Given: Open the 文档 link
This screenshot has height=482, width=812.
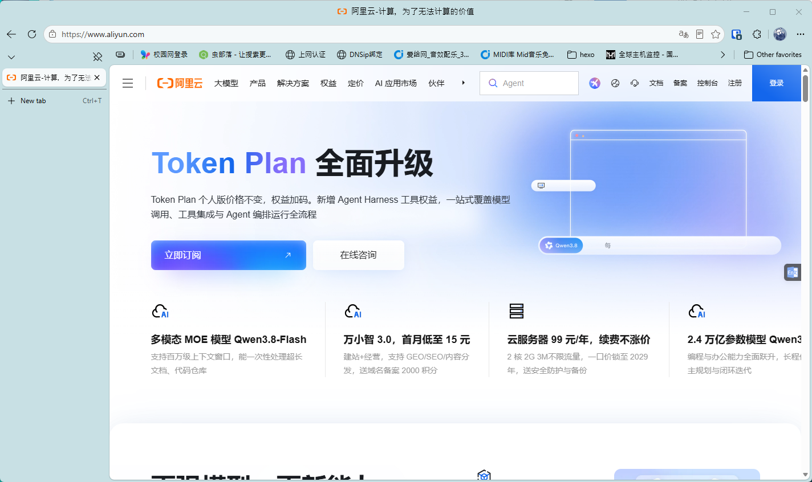Looking at the screenshot, I should point(656,83).
